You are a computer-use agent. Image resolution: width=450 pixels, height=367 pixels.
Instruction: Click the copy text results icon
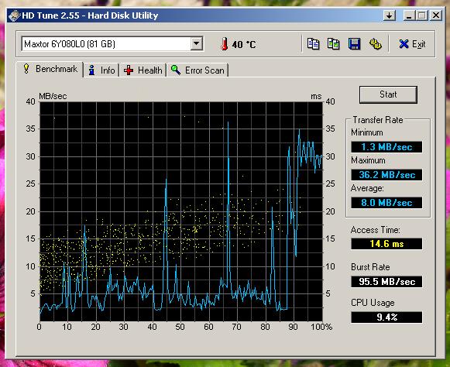313,44
